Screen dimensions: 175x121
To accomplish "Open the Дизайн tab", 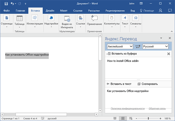I will point(50,11).
